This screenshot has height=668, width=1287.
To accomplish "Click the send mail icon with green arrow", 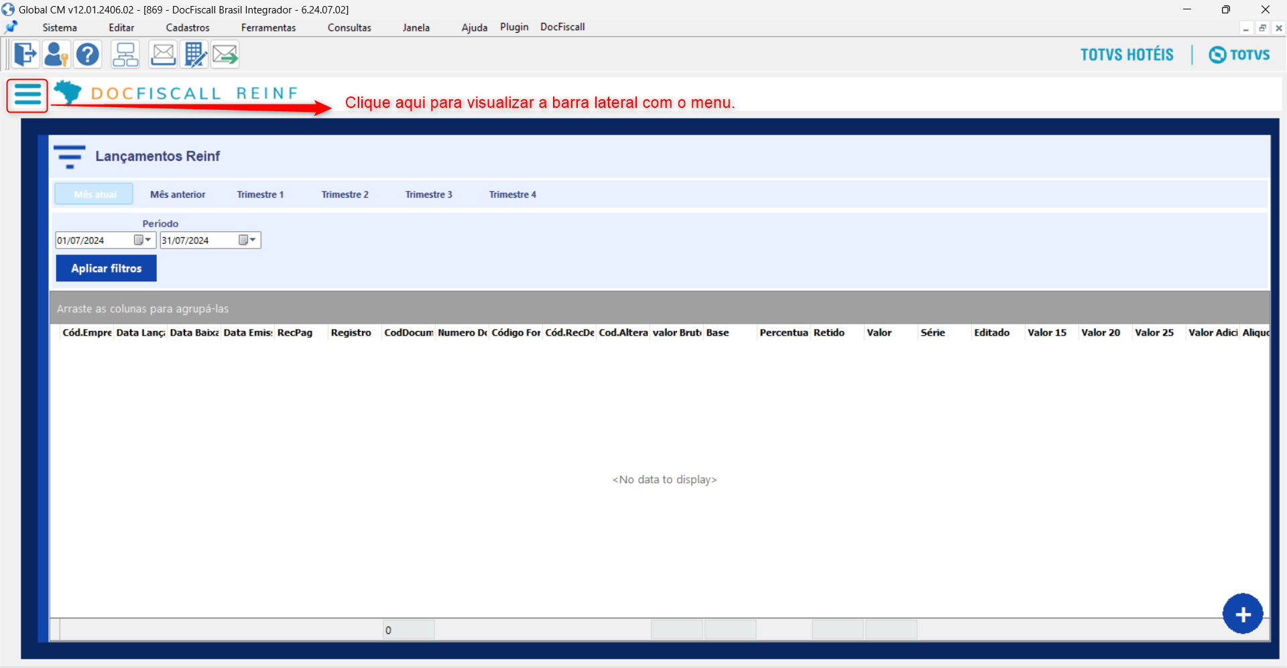I will [226, 54].
